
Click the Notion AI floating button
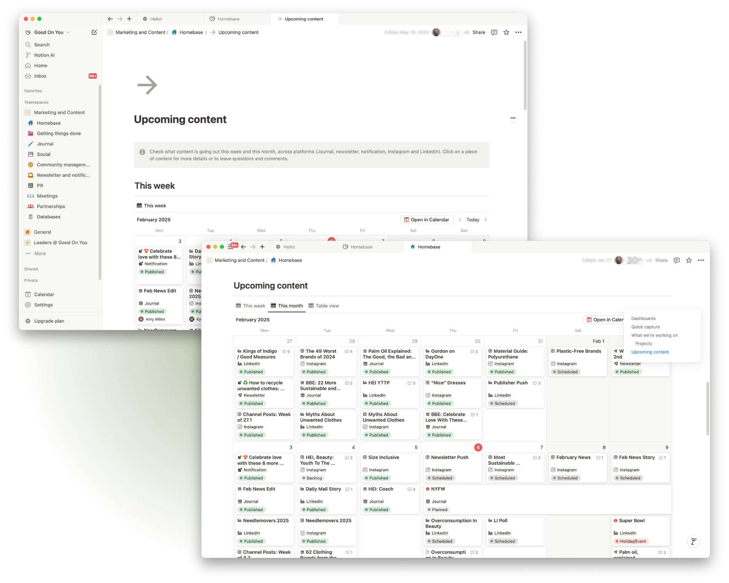693,541
